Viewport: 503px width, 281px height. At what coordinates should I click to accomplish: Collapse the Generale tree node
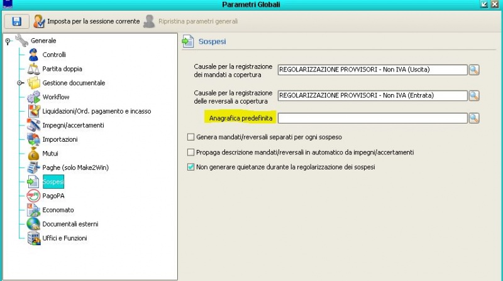tap(8, 41)
